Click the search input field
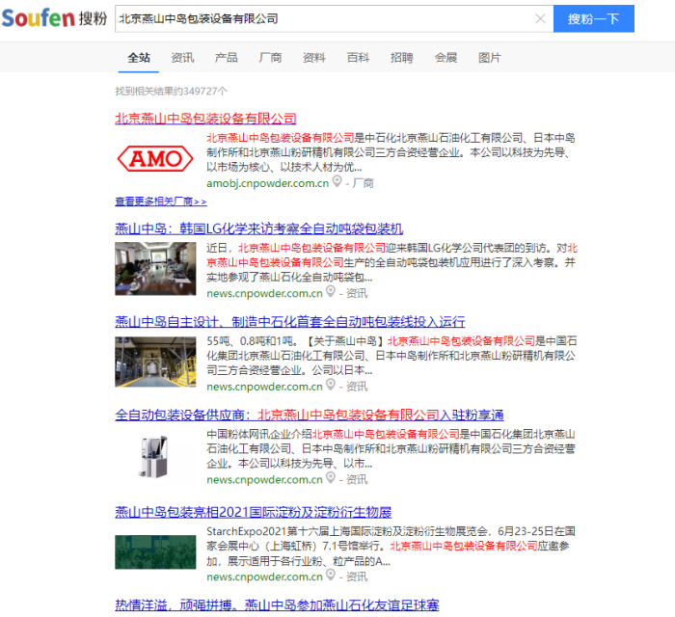Viewport: 675px width, 617px height. tap(318, 19)
